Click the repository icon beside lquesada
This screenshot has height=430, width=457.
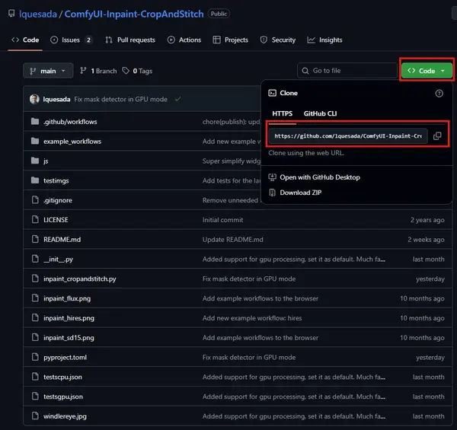coord(11,14)
